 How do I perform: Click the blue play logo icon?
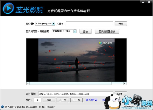8,8
